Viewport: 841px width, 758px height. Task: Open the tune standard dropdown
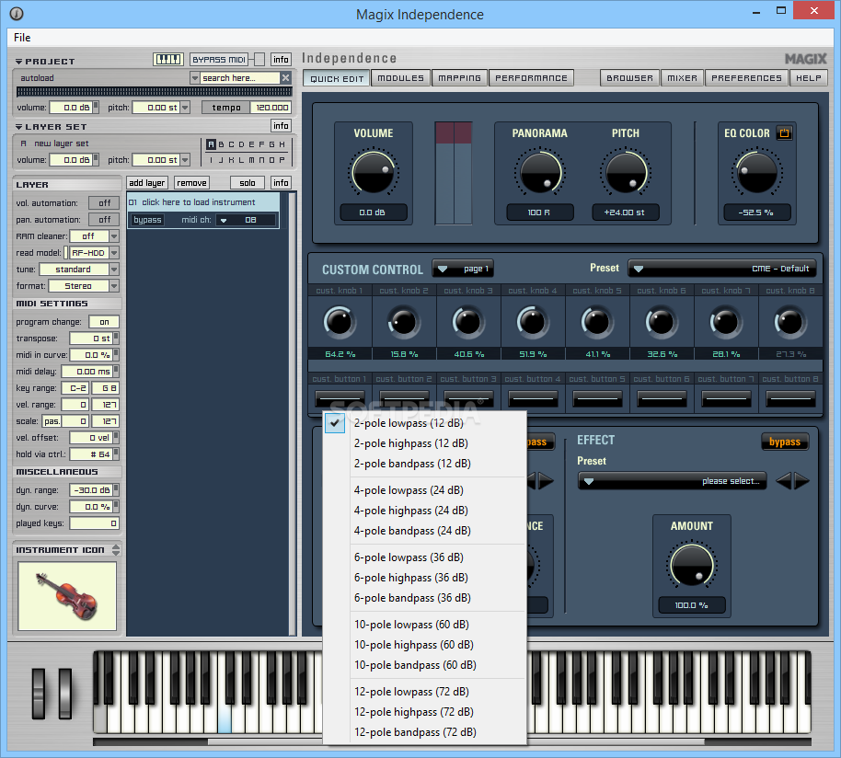114,270
